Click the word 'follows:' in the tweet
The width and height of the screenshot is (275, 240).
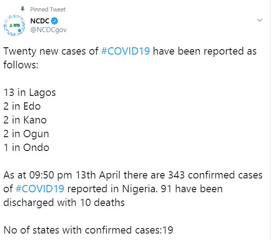(x=21, y=65)
